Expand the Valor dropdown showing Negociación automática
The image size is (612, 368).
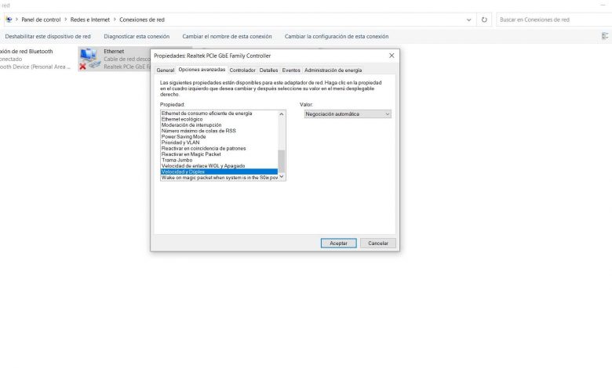pos(348,114)
